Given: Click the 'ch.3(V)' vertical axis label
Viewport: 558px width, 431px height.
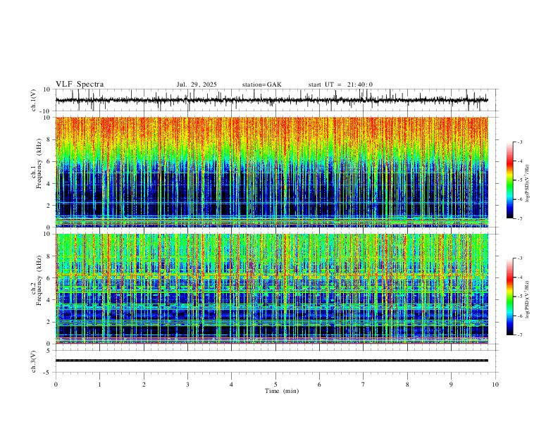Looking at the screenshot, I should pos(34,361).
